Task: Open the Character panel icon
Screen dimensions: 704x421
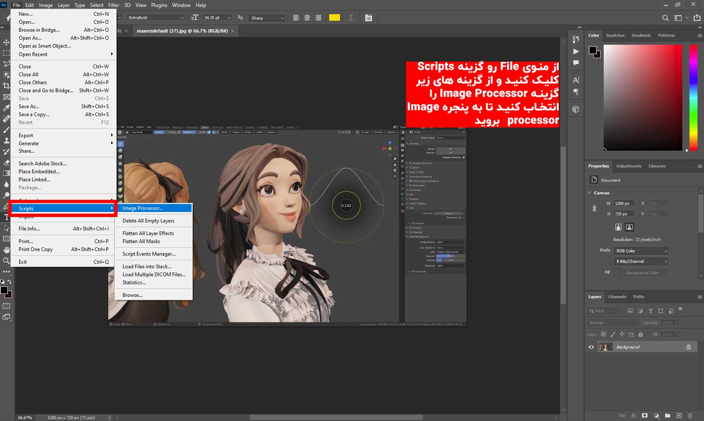Action: [576, 80]
